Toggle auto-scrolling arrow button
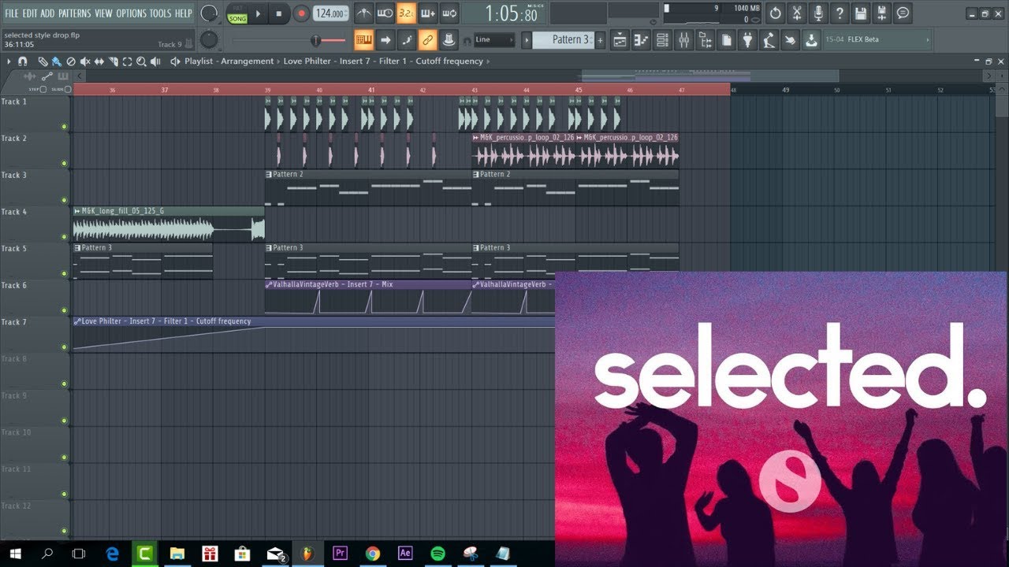This screenshot has width=1009, height=567. pos(385,39)
